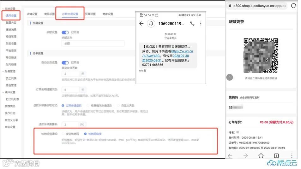
Task: Open the browser home page icon
Action: [261, 155]
